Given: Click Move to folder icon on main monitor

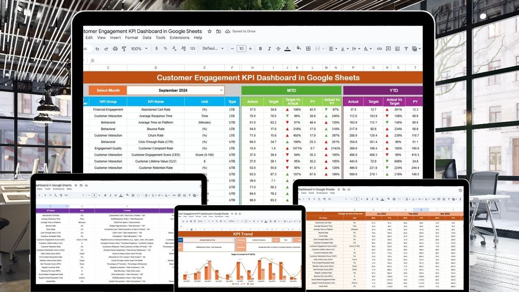Looking at the screenshot, I should point(219,31).
